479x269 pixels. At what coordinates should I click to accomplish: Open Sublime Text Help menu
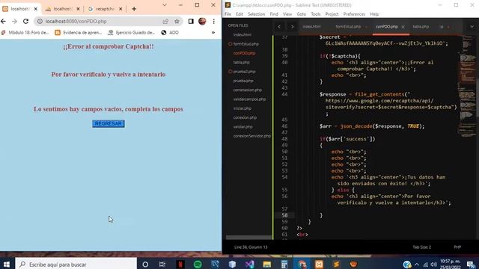pyautogui.click(x=374, y=14)
